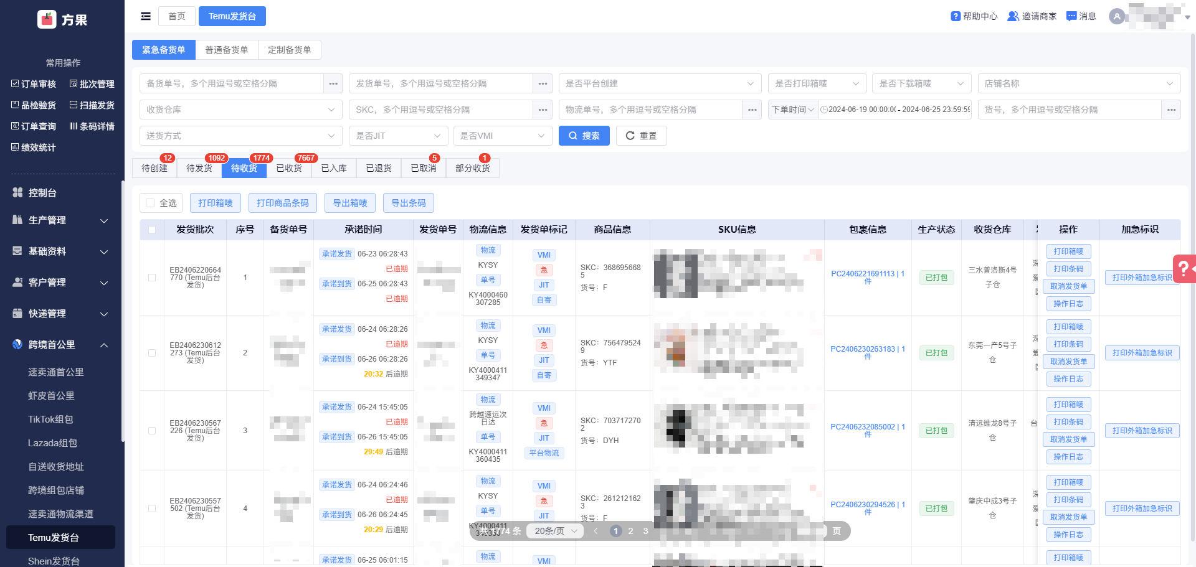Go to page 2 in pagination

click(631, 531)
